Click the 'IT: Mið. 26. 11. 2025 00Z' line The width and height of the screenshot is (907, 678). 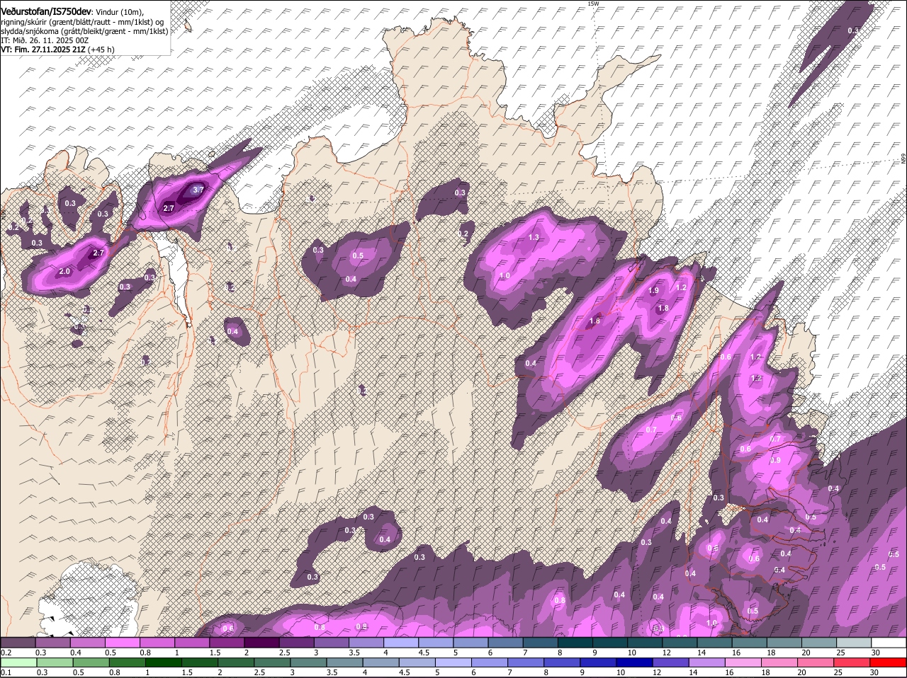click(x=44, y=40)
